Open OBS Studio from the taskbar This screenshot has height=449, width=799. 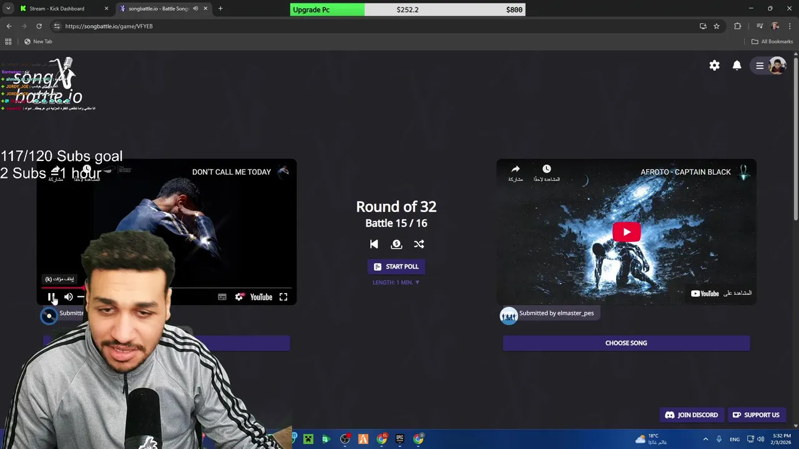(x=345, y=439)
